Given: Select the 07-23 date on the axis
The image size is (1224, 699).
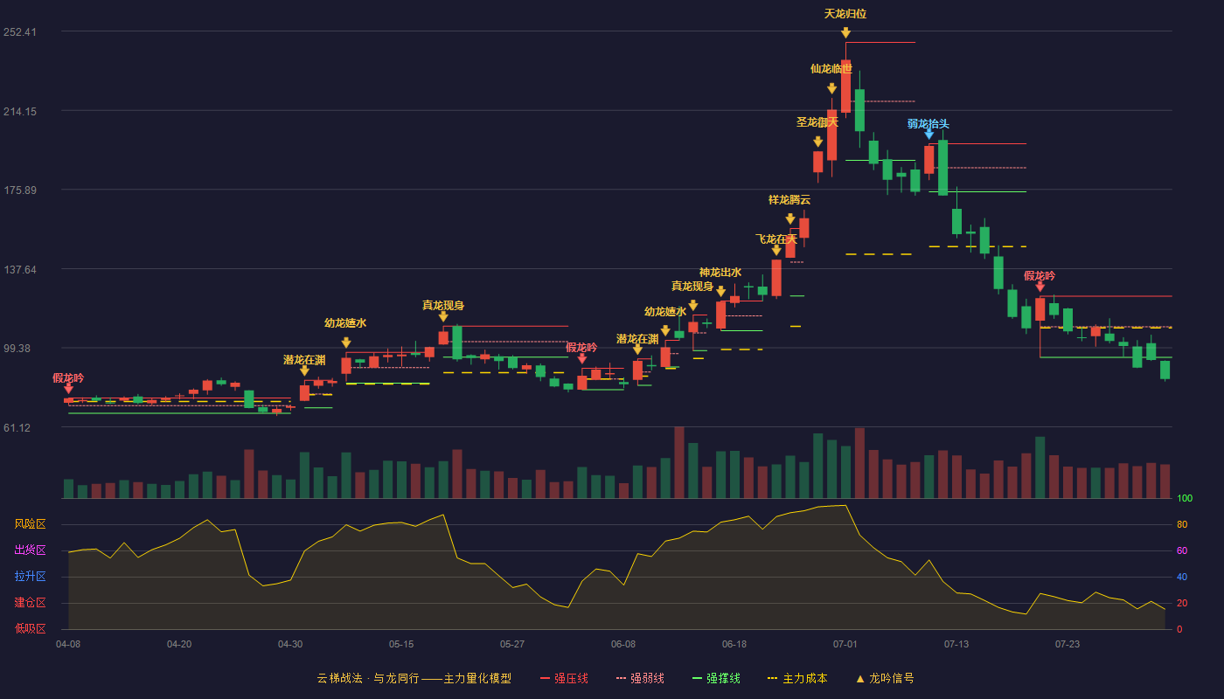Looking at the screenshot, I should click(1068, 644).
